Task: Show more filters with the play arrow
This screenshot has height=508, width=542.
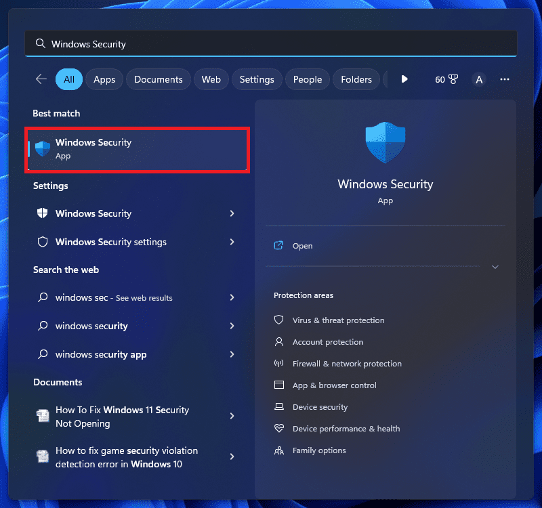Action: pyautogui.click(x=404, y=79)
